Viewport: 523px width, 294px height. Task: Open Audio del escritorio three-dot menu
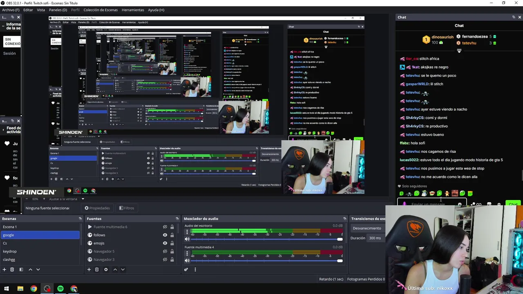[x=187, y=232]
